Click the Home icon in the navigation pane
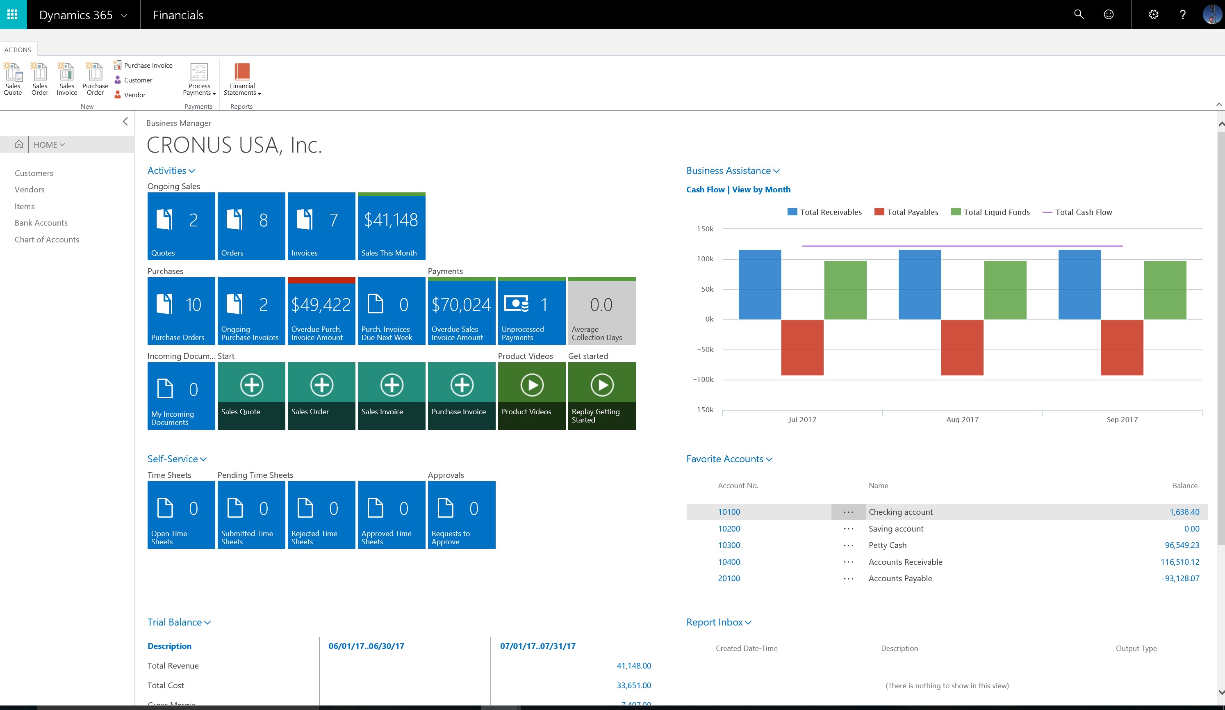This screenshot has width=1225, height=710. pos(19,144)
